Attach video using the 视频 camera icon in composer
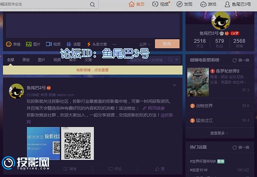 [x=49, y=44]
